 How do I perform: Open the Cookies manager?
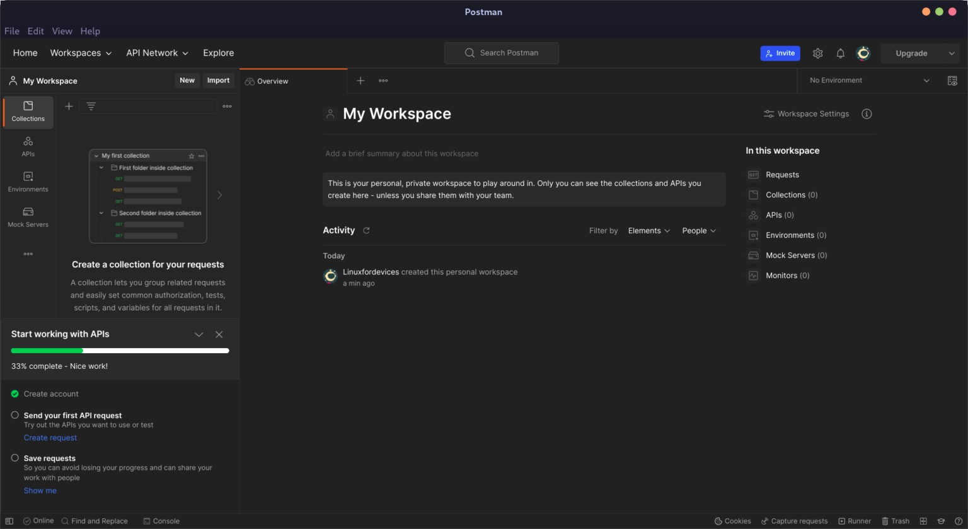(732, 521)
